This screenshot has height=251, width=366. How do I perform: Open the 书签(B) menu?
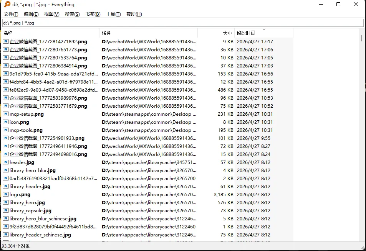(x=93, y=14)
